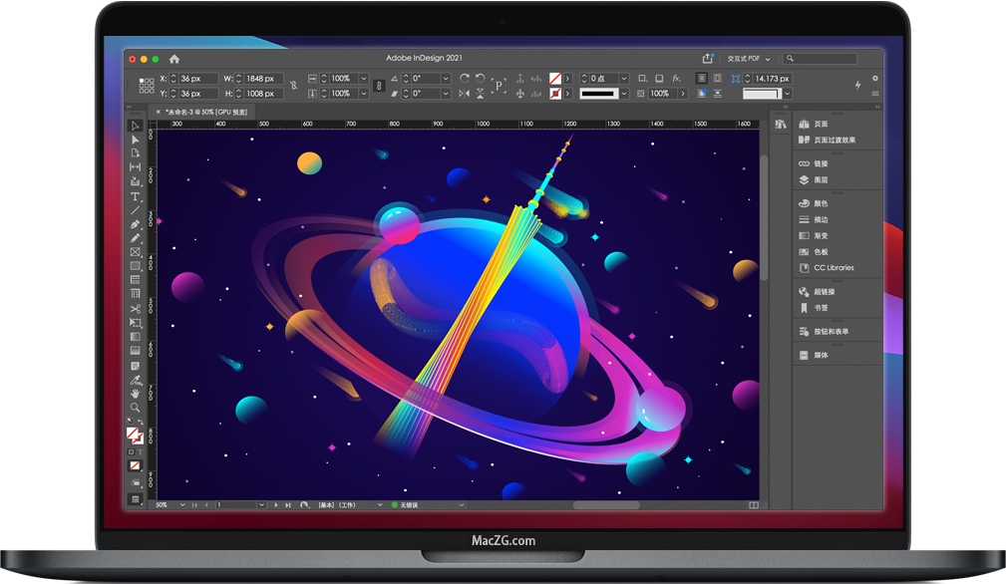Image resolution: width=1006 pixels, height=584 pixels.
Task: Click the X position input field
Action: pos(190,78)
